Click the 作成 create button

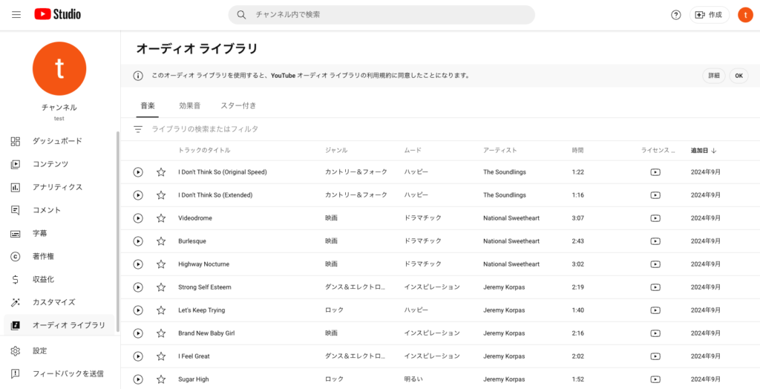pos(709,15)
